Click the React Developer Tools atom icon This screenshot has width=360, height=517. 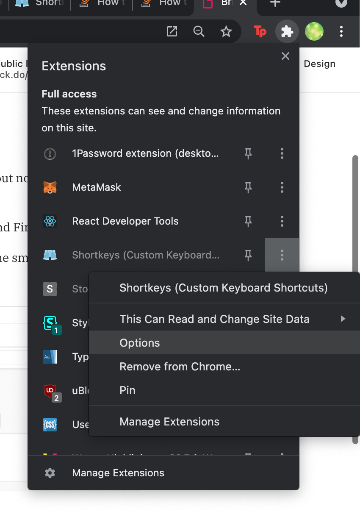(x=50, y=221)
